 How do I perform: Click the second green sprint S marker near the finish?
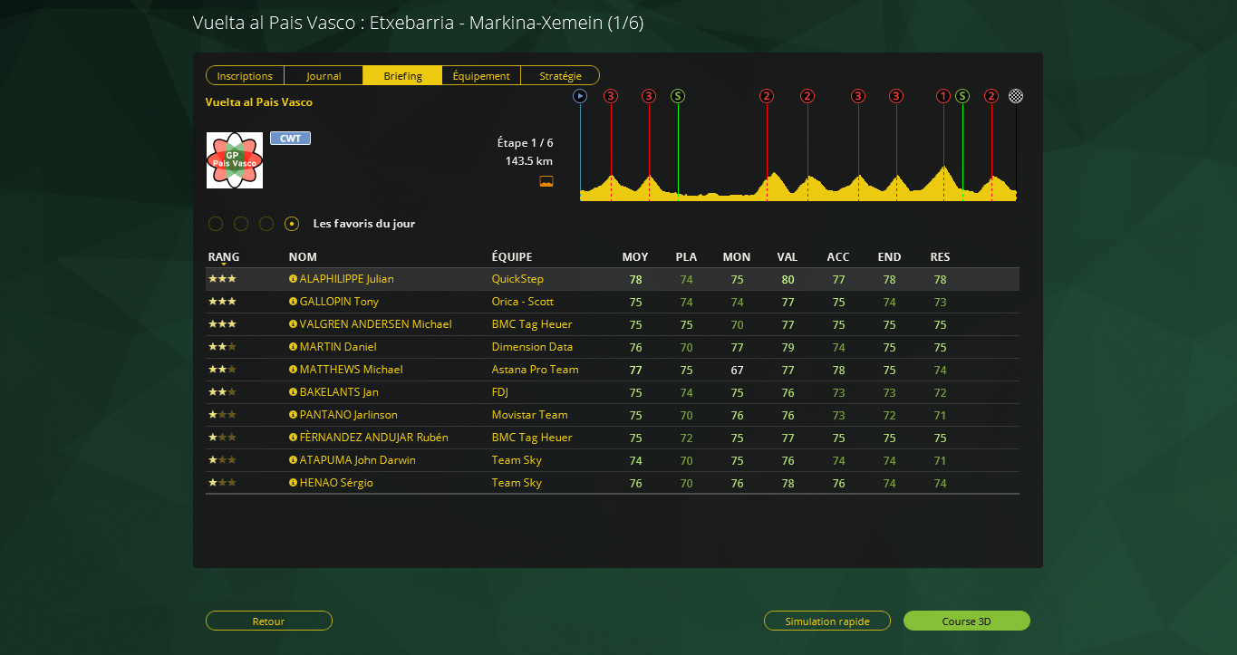pos(962,96)
